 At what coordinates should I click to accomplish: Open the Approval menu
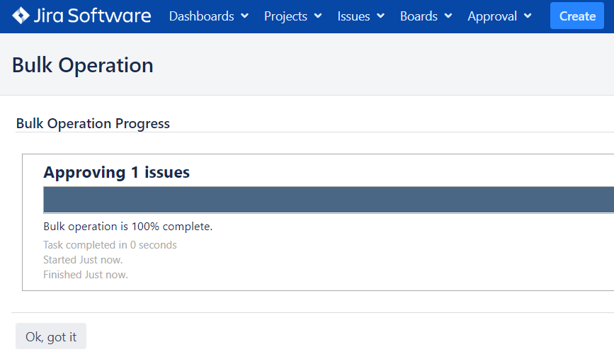[491, 16]
